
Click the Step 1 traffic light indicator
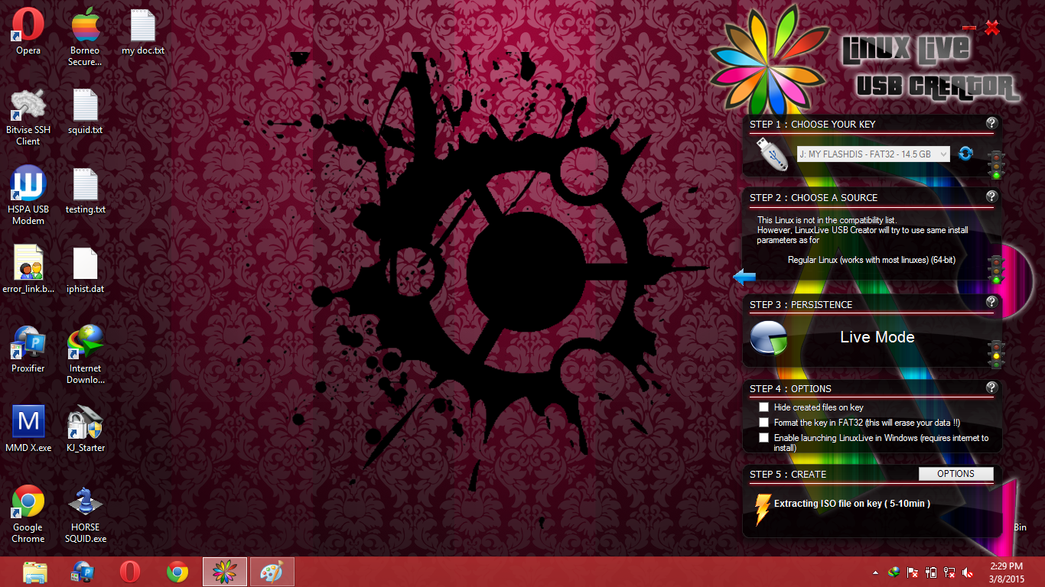(x=995, y=165)
